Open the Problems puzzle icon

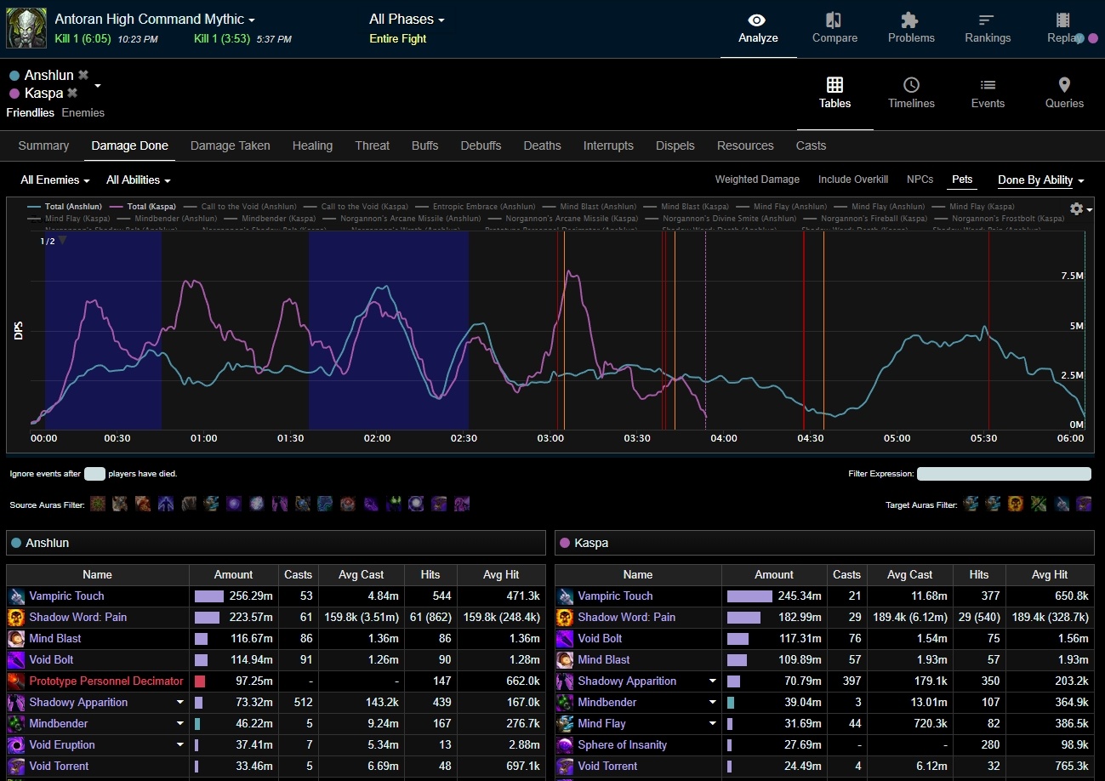(x=910, y=20)
